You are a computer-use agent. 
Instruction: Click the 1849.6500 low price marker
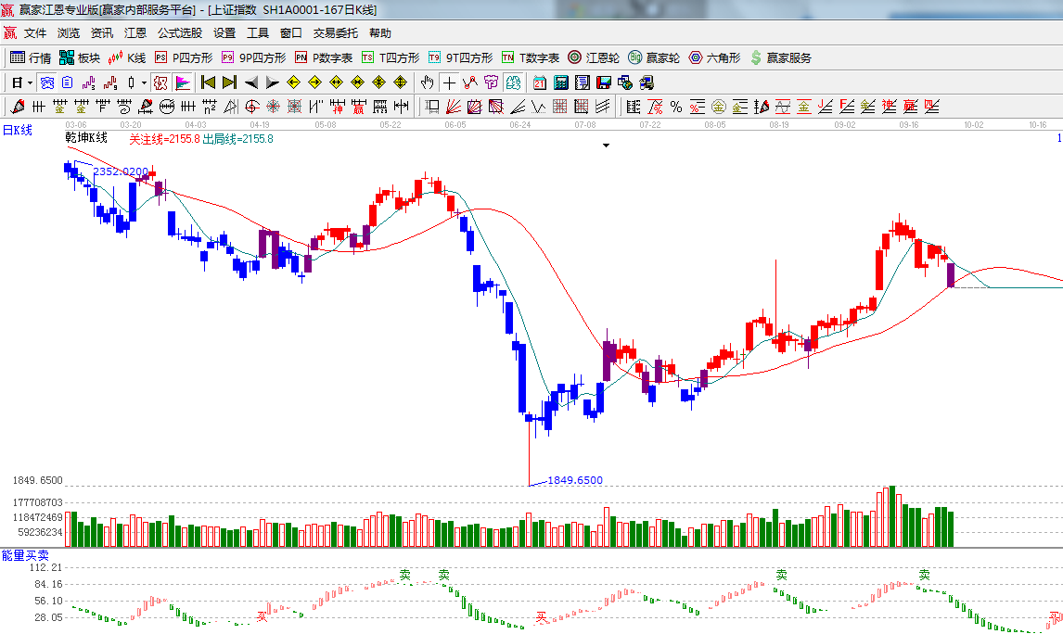(574, 480)
